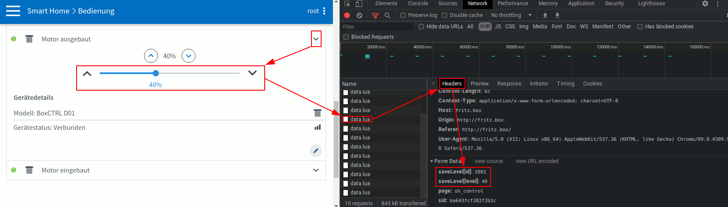Screen dimensions: 728x207
Task: Click blind icon next to Motor ausgebaut
Action: coord(29,39)
